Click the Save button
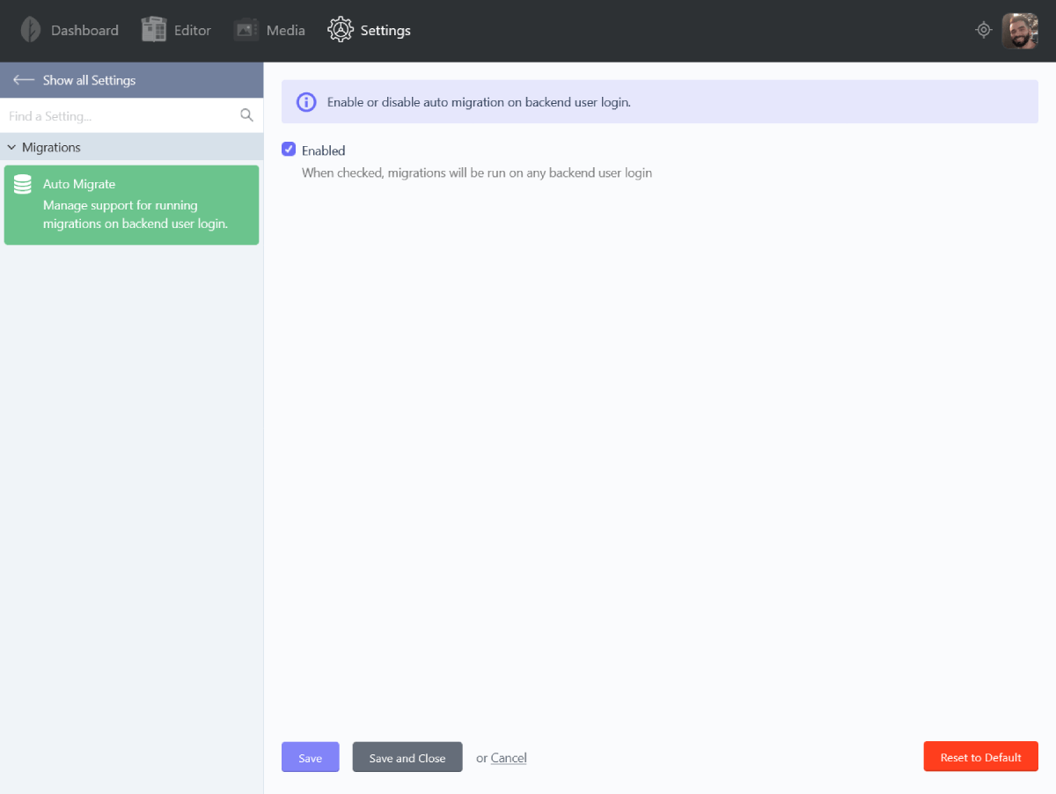This screenshot has width=1056, height=794. tap(311, 757)
